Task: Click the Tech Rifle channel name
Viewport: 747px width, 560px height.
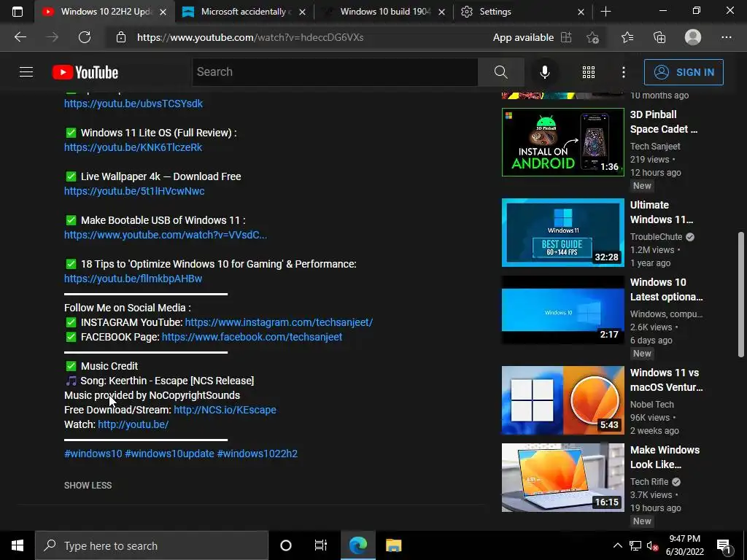Action: pos(649,481)
